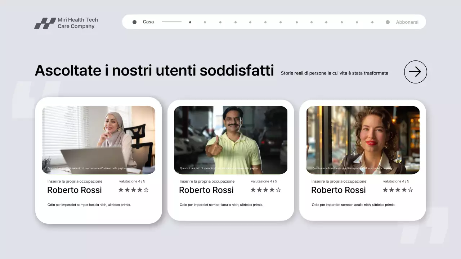This screenshot has width=461, height=259.
Task: Click the photo of the woman working on a laptop
Action: coord(99,140)
